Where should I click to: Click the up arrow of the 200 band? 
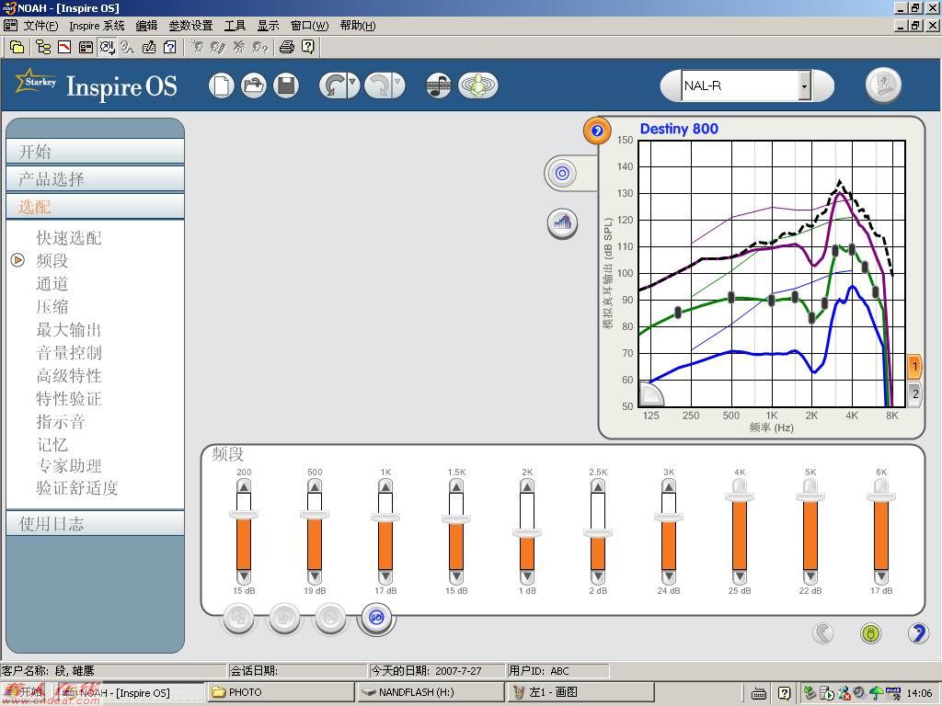click(x=244, y=485)
